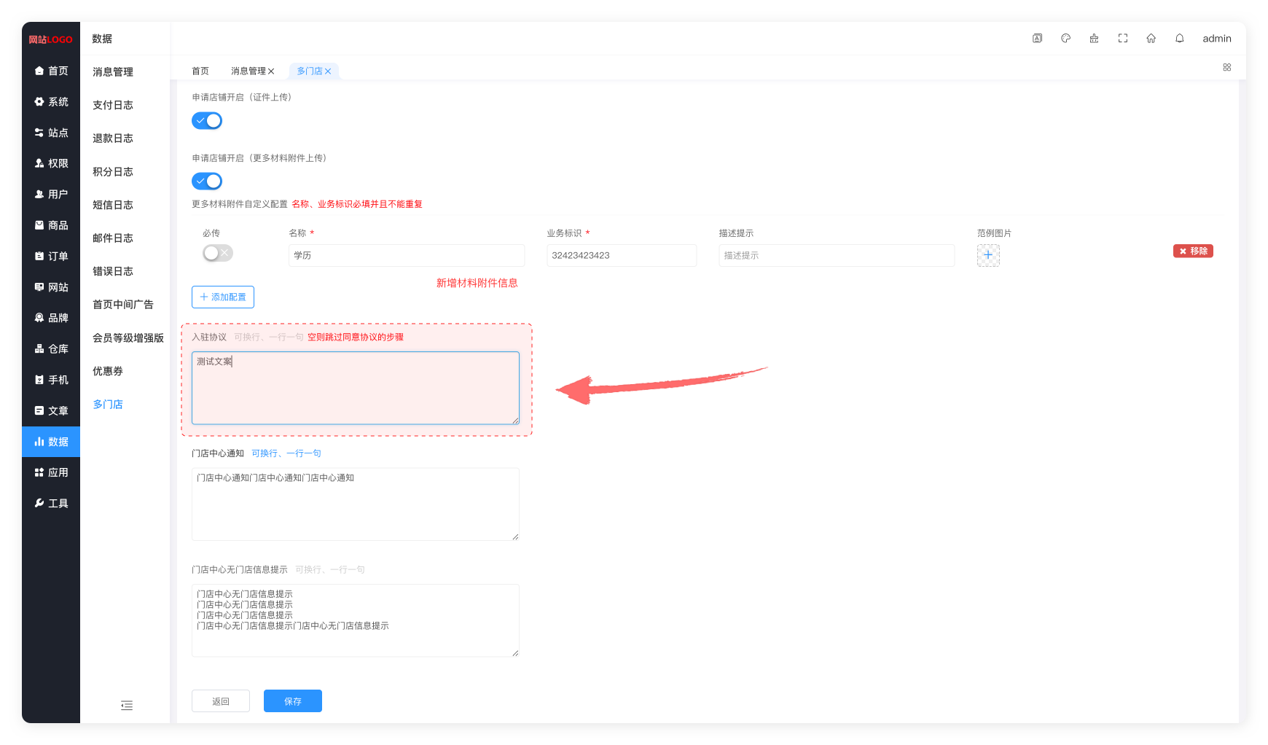Open the tab options grid menu
Screen dimensions: 1268x745
[1226, 67]
